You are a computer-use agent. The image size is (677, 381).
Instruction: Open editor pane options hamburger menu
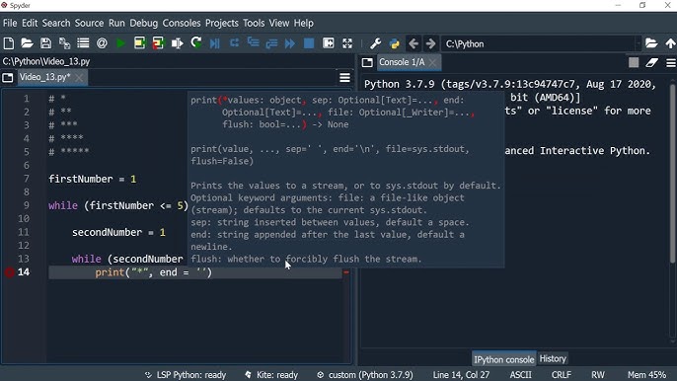click(x=344, y=77)
